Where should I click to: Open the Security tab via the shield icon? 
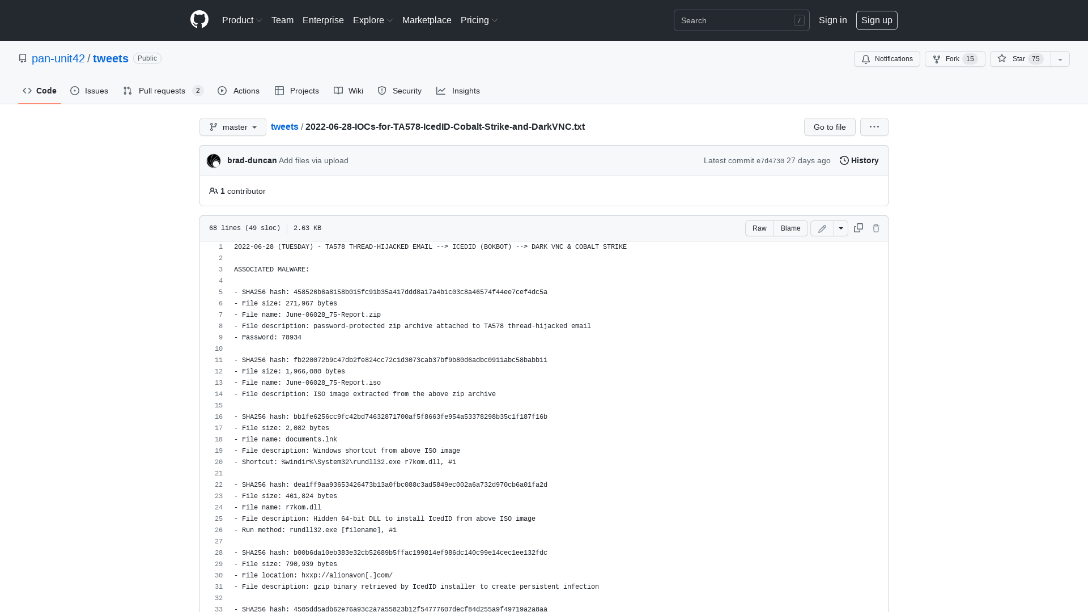tap(399, 91)
